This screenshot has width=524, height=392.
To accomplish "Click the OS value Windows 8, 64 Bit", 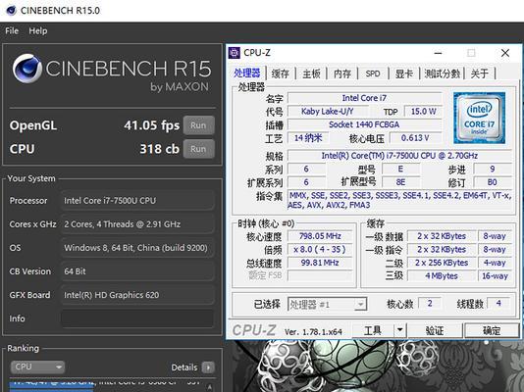I will click(x=137, y=248).
